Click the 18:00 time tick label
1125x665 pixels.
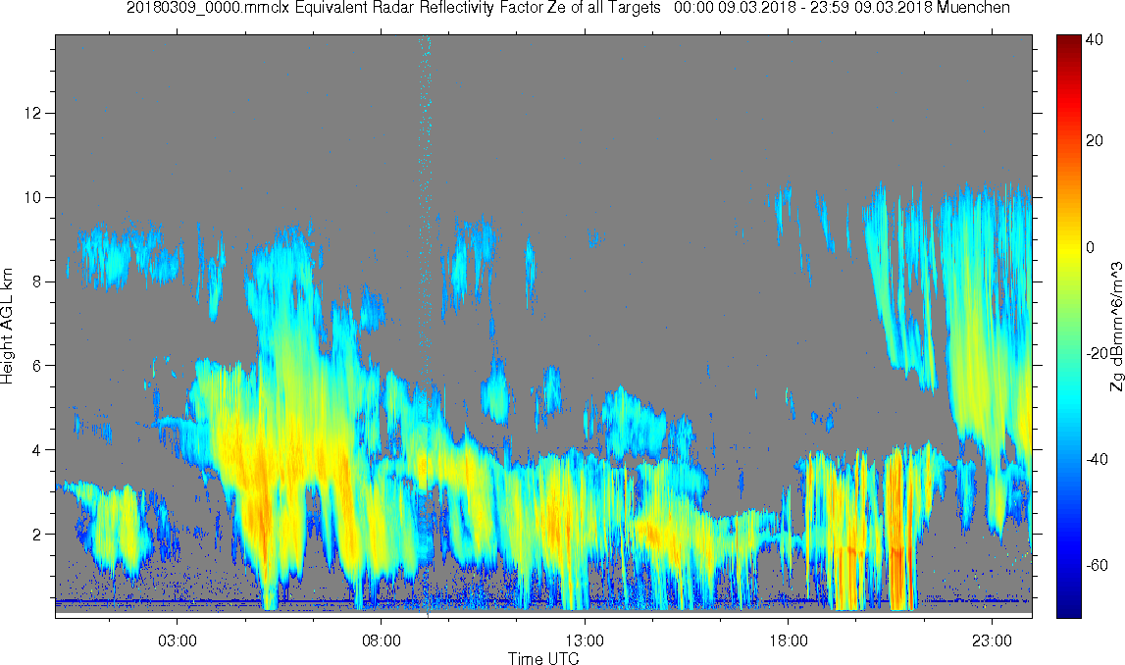pos(789,640)
